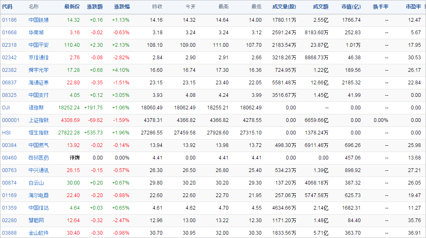
Task: Select 中国平安 latest price 110.40
Action: pyautogui.click(x=72, y=45)
